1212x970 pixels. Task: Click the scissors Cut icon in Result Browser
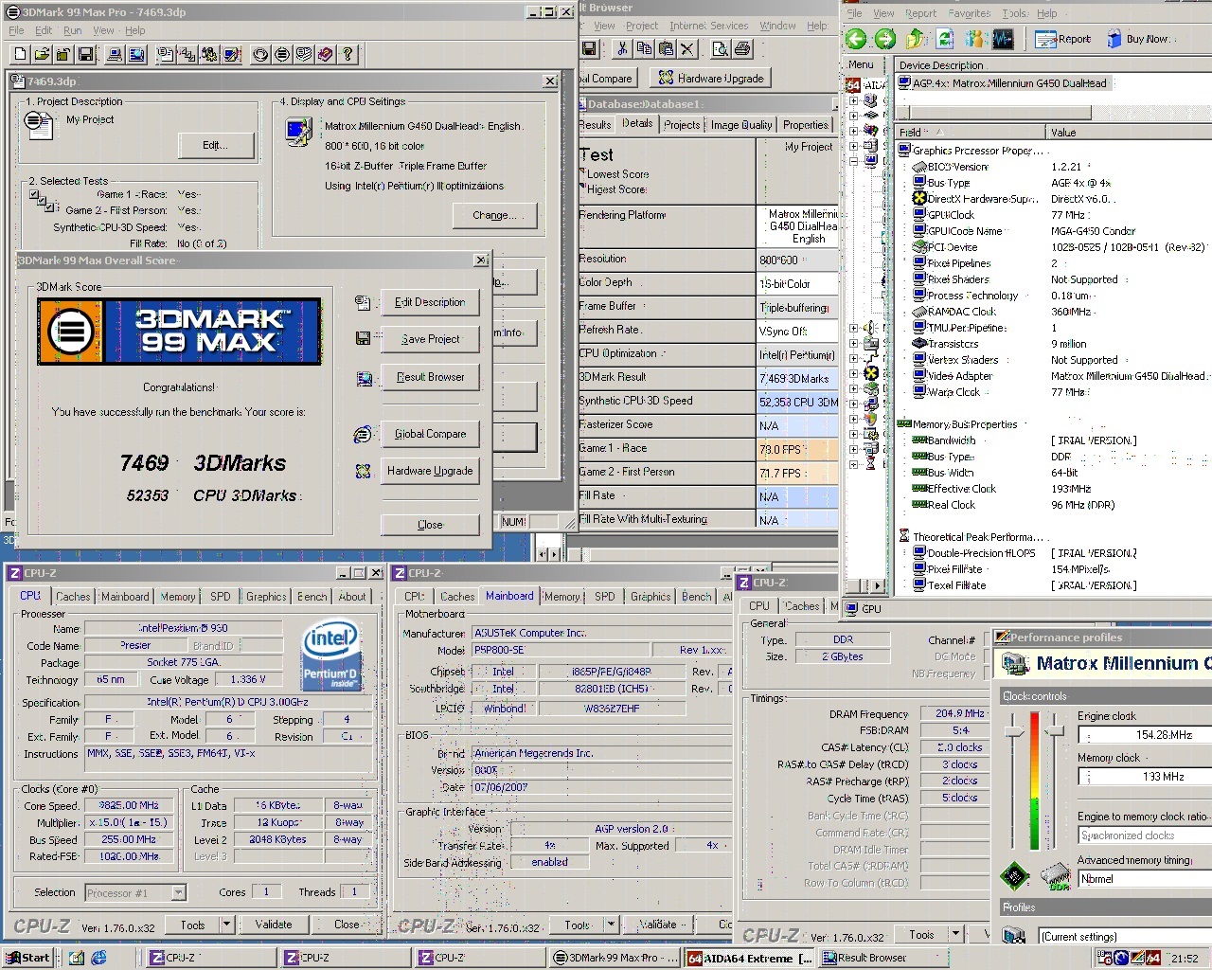(x=622, y=48)
